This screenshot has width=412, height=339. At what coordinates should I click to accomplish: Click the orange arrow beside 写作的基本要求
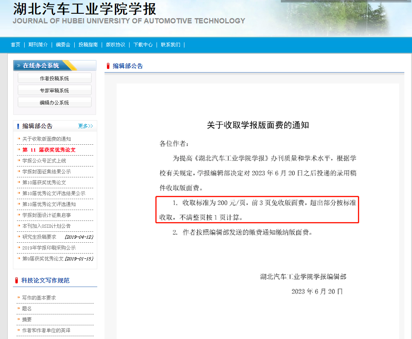tap(19, 297)
